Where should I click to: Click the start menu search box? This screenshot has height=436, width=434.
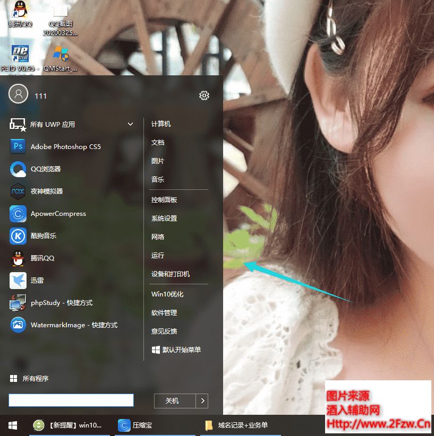(x=71, y=400)
